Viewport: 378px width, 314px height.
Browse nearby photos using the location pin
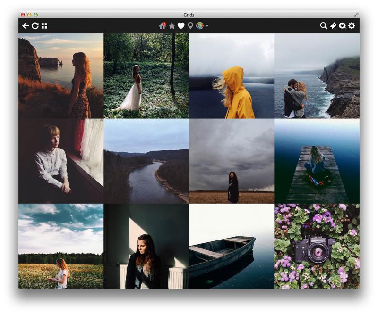[x=190, y=25]
